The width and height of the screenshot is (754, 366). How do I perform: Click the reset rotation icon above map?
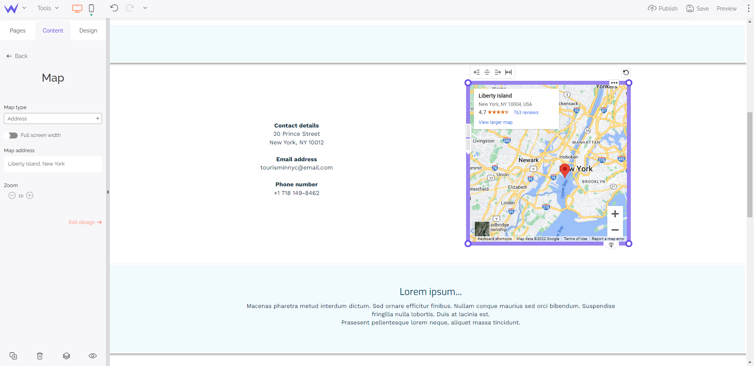[626, 73]
